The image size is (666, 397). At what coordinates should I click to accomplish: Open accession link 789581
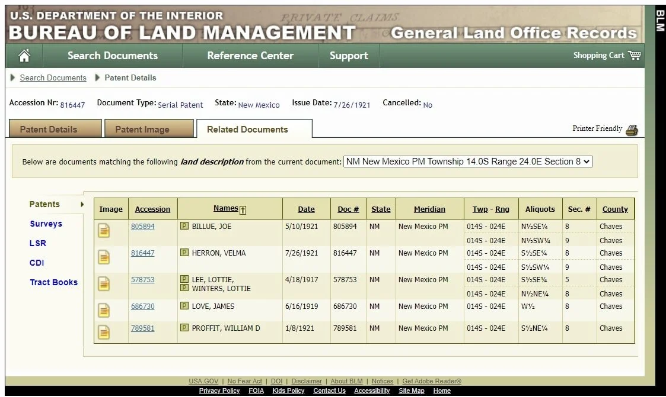pyautogui.click(x=143, y=328)
